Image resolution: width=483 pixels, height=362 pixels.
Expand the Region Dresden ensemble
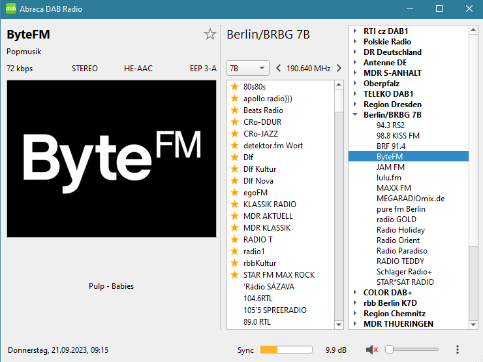click(355, 104)
